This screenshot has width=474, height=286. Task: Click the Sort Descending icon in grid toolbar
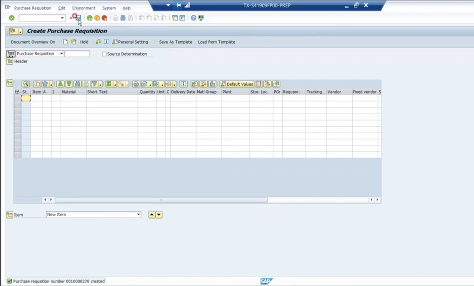pyautogui.click(x=69, y=84)
